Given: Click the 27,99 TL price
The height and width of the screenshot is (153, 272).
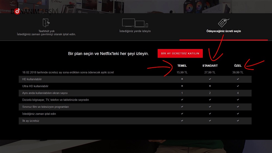Looking at the screenshot, I should pyautogui.click(x=210, y=72).
